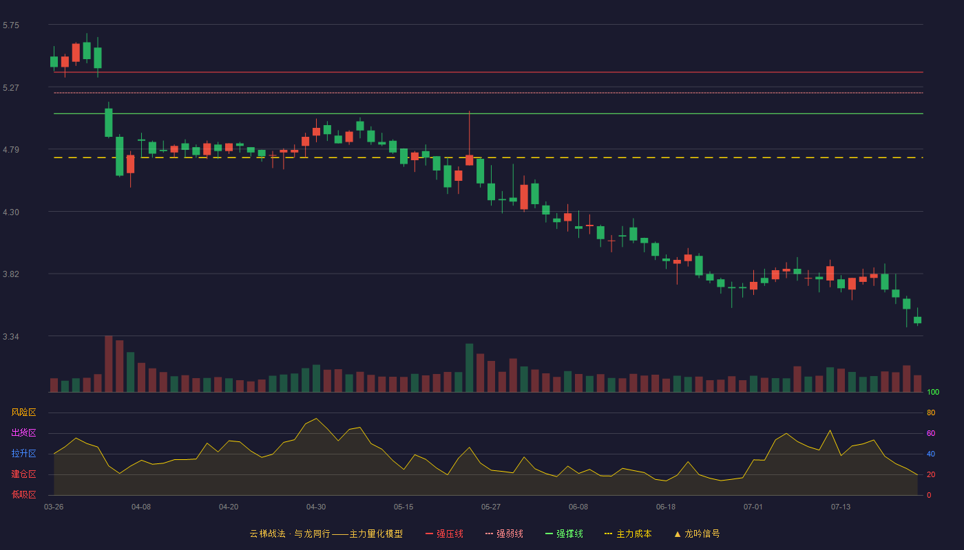
Task: Click the 5.75 price axis label
Action: click(x=11, y=25)
